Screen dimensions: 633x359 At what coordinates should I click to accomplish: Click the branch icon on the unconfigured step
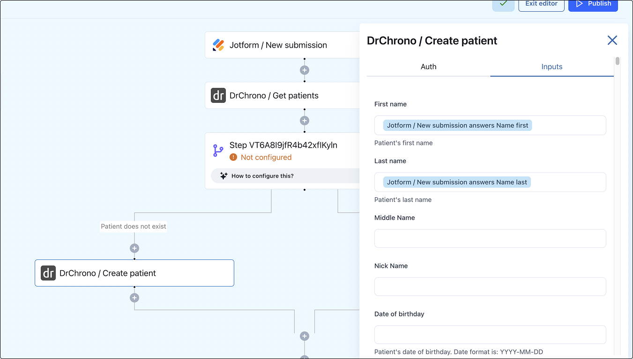point(218,151)
